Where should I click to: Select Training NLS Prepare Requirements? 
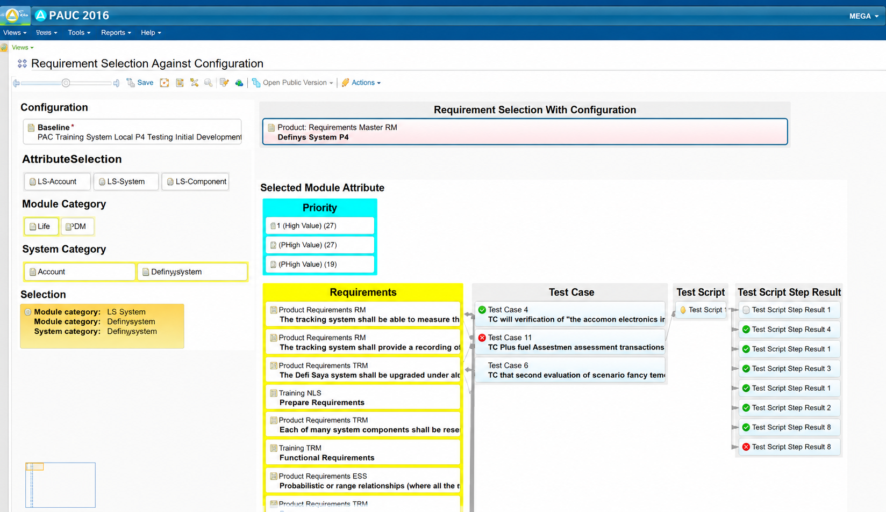363,398
